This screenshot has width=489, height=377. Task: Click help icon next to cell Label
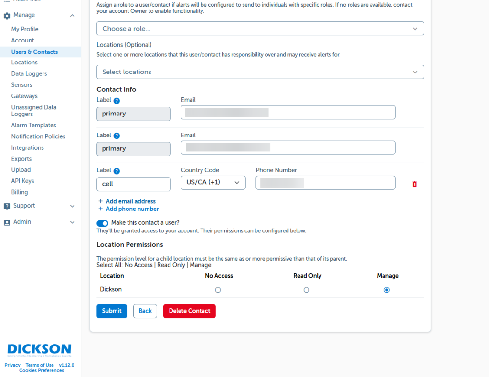[x=117, y=171]
